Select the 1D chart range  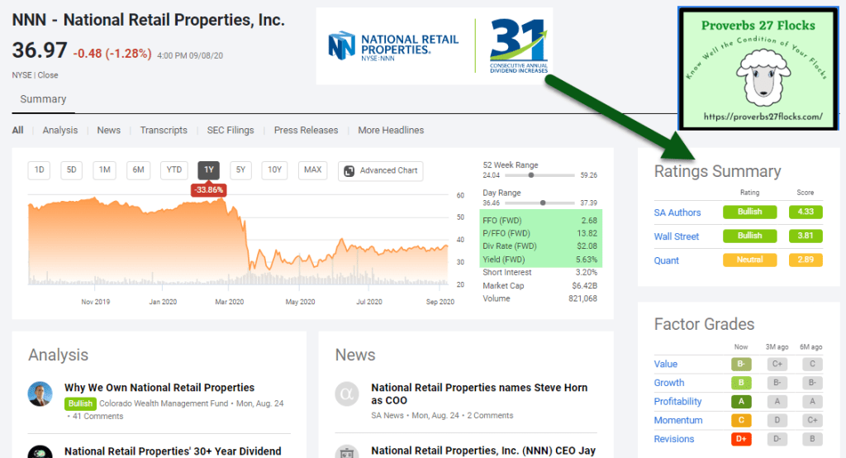click(38, 170)
